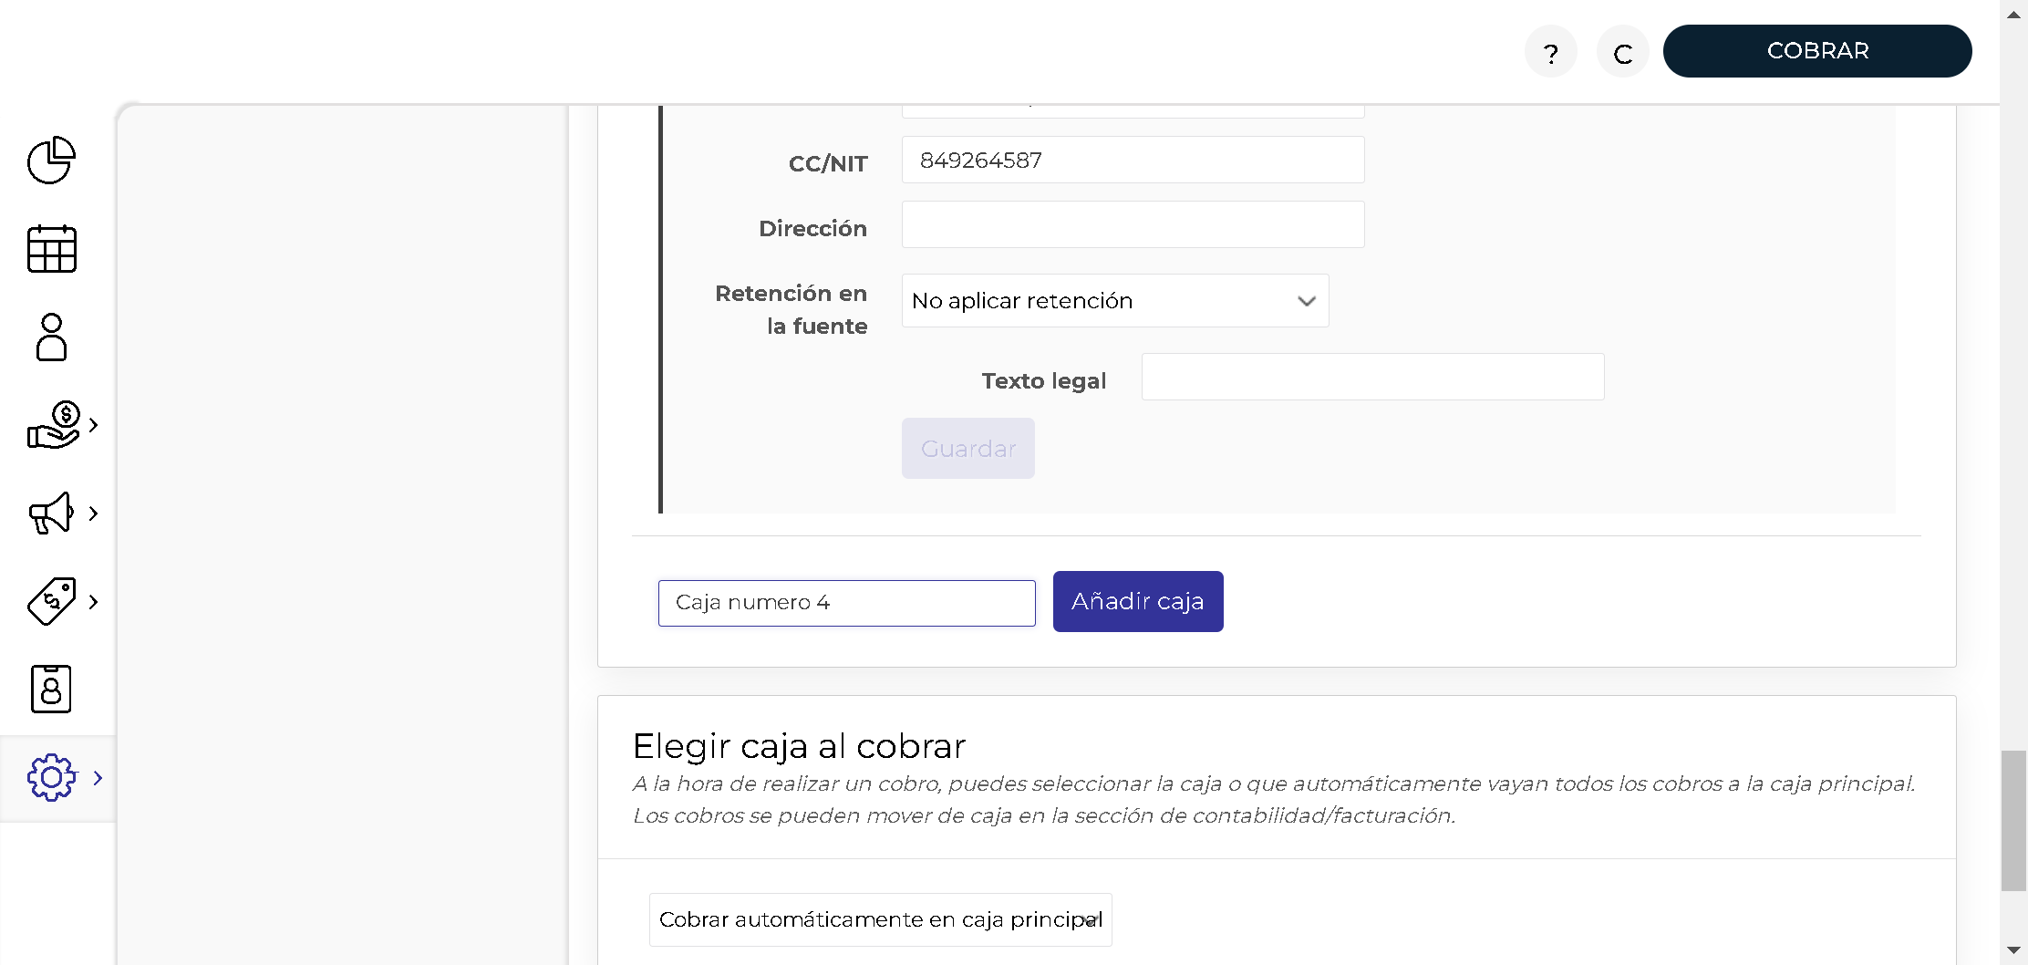Open the clients person icon
The height and width of the screenshot is (965, 2028).
pos(51,337)
